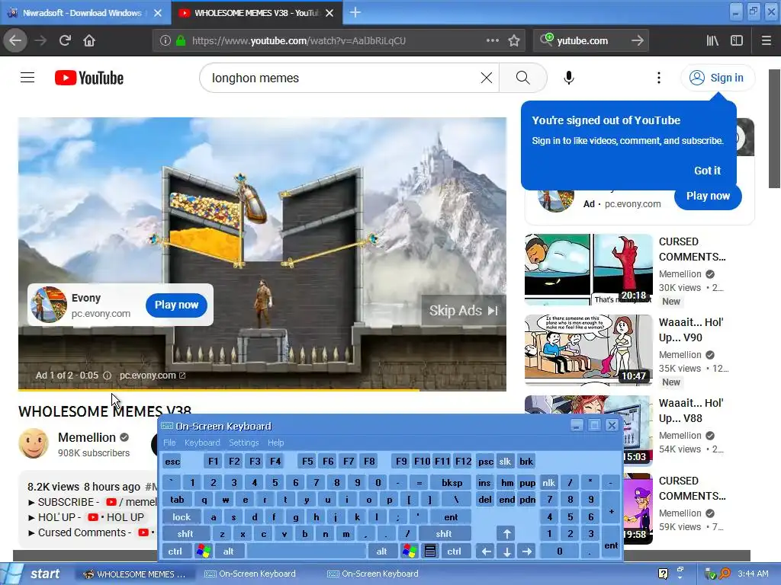Image resolution: width=781 pixels, height=585 pixels.
Task: Submit YouTube search with magnifier button
Action: [523, 78]
